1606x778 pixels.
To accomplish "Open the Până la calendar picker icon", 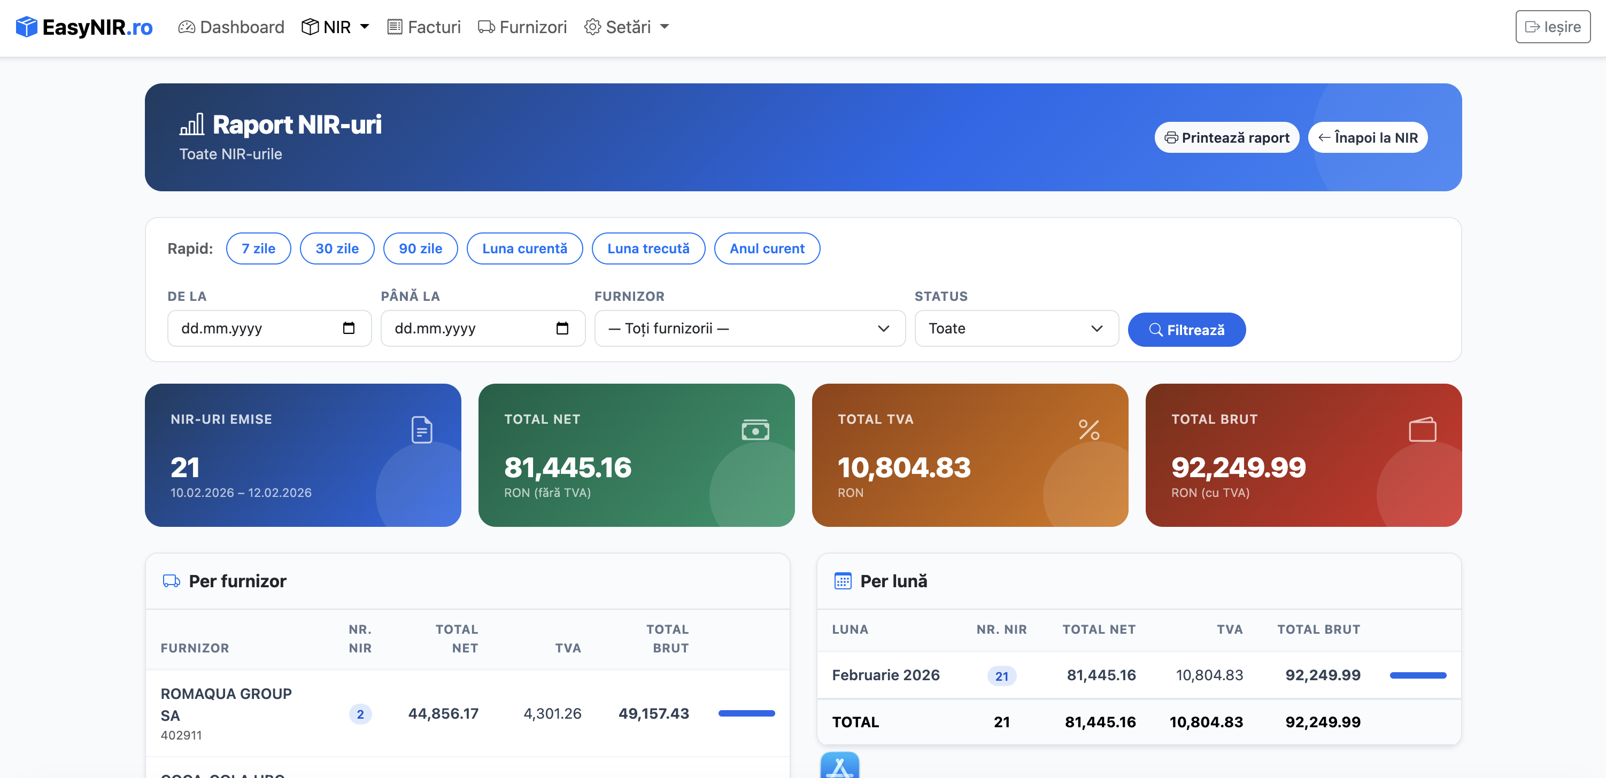I will coord(562,328).
